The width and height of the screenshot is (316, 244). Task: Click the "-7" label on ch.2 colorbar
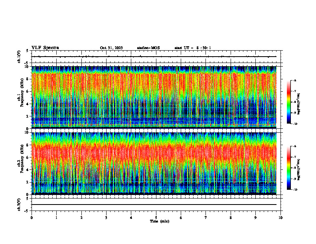tap(294, 157)
